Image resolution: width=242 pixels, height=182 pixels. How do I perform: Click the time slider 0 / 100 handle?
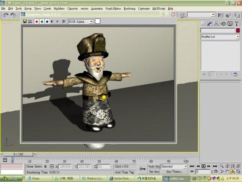click(19, 154)
